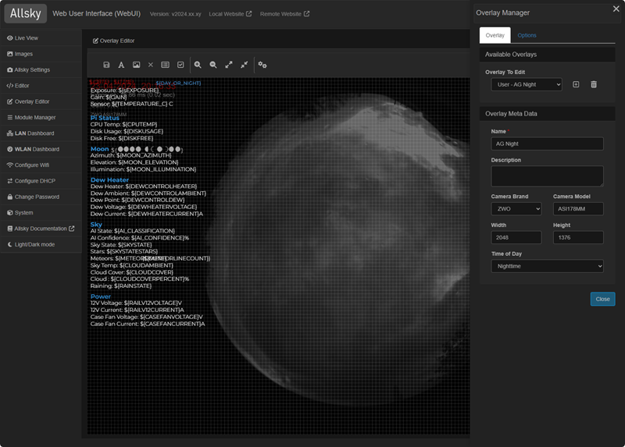The width and height of the screenshot is (625, 447).
Task: Click the add new overlay plus icon
Action: (x=576, y=84)
